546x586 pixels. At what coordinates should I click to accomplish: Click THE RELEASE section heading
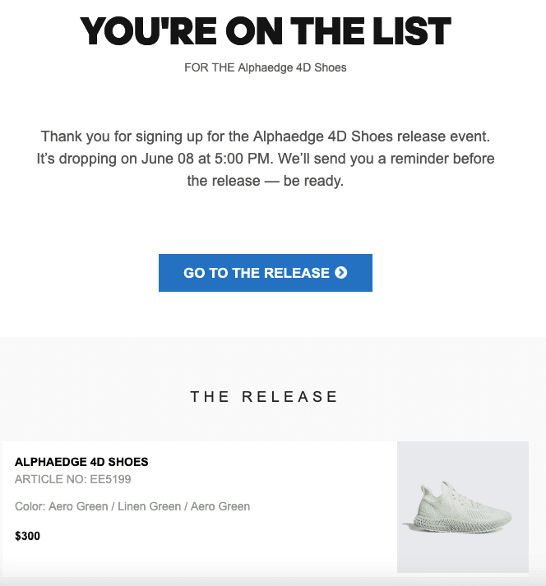(x=264, y=396)
